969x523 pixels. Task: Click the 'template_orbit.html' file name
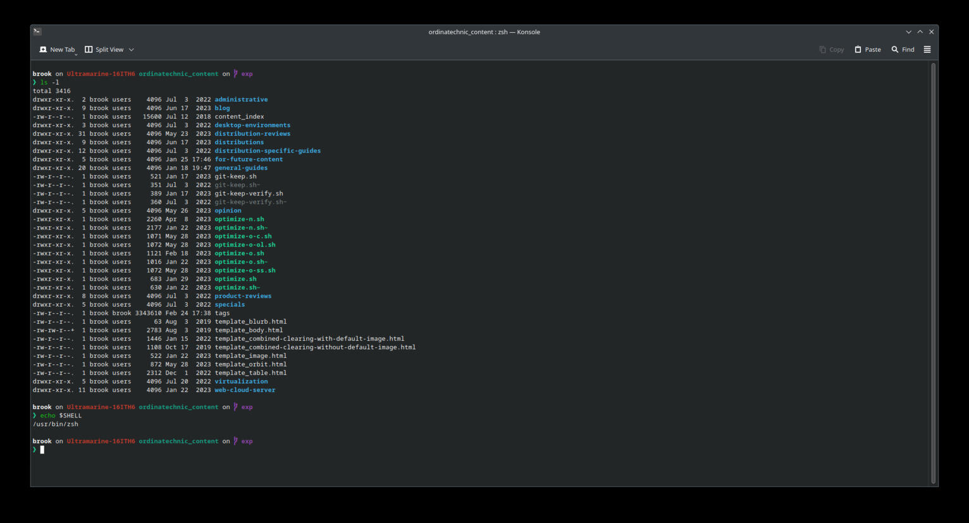(x=250, y=364)
